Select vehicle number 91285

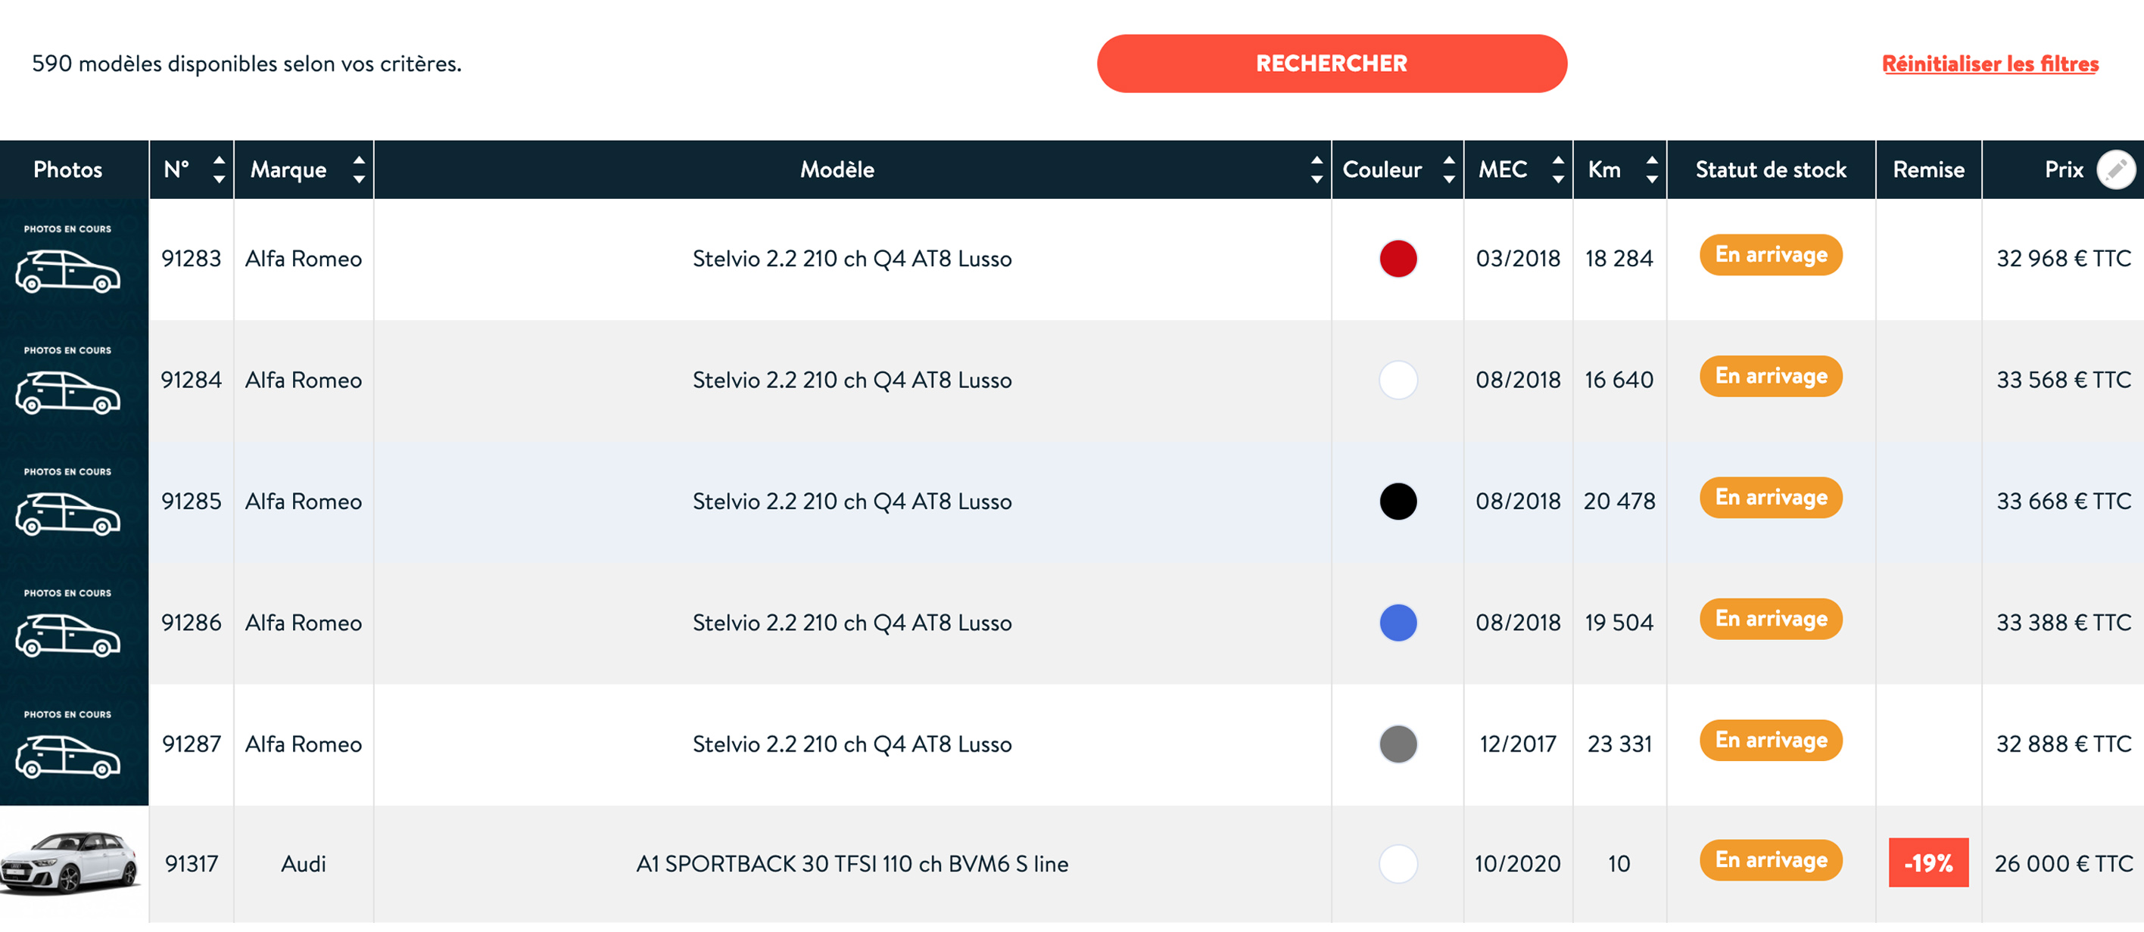[192, 502]
